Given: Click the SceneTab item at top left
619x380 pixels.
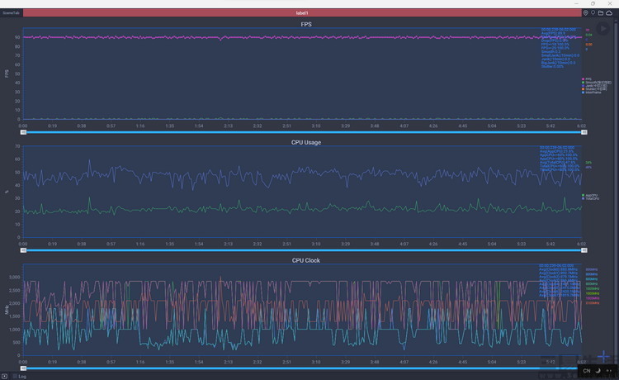Looking at the screenshot, I should tap(12, 13).
